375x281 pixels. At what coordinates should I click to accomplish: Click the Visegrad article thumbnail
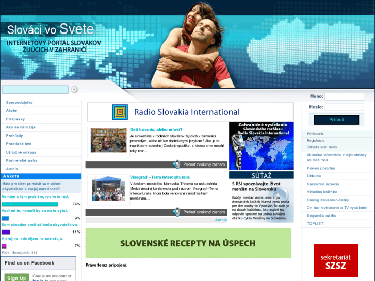click(108, 188)
